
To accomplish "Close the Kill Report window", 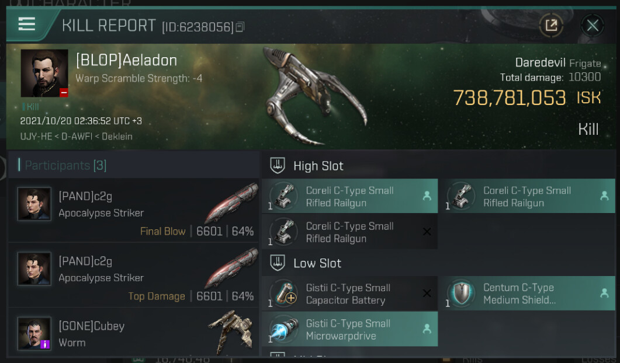I will tap(593, 26).
